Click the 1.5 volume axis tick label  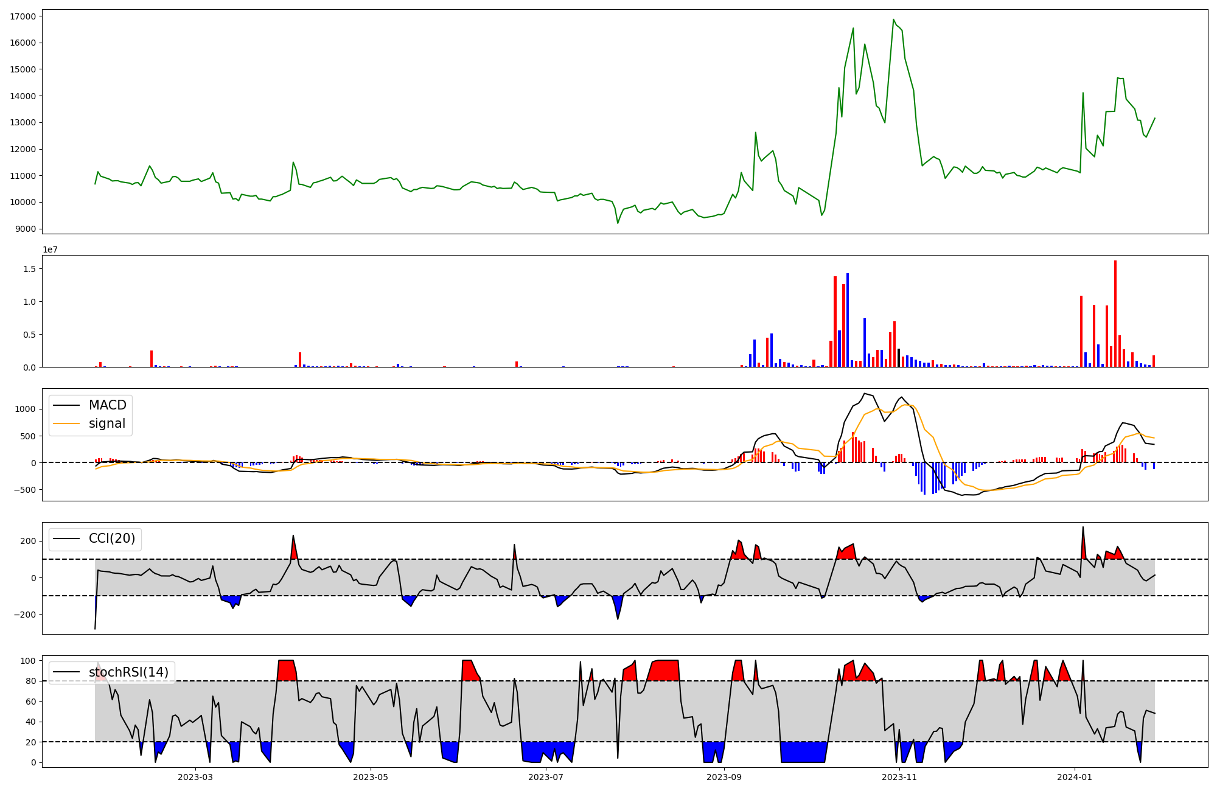[x=29, y=269]
